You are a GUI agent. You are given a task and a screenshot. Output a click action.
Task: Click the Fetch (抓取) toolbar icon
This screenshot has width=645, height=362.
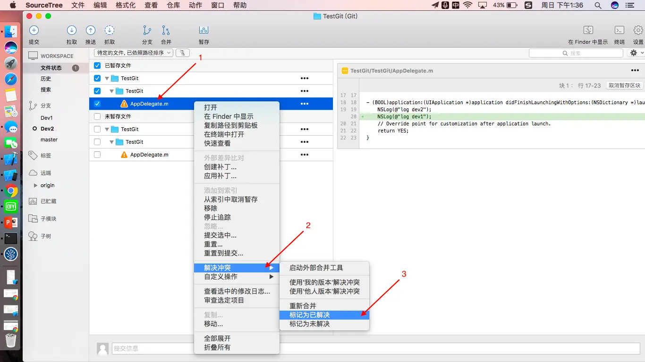coord(110,31)
